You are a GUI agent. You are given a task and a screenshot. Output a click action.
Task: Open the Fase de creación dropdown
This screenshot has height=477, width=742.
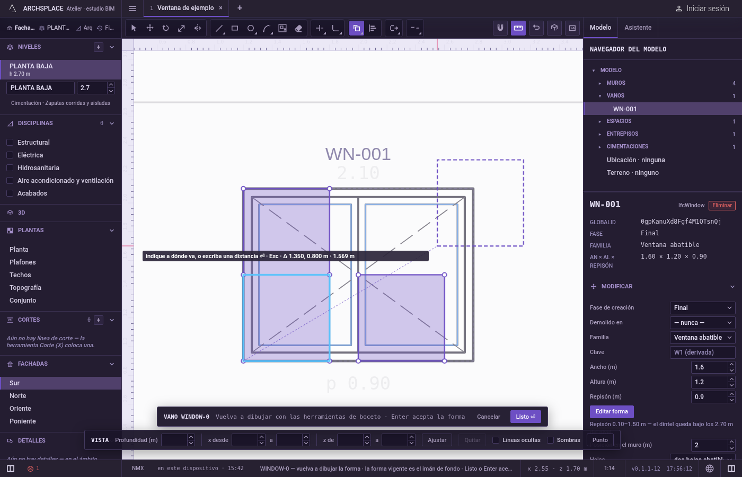tap(703, 308)
